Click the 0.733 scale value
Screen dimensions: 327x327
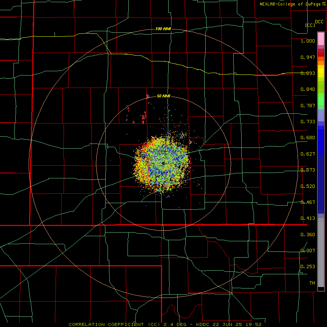coord(308,122)
